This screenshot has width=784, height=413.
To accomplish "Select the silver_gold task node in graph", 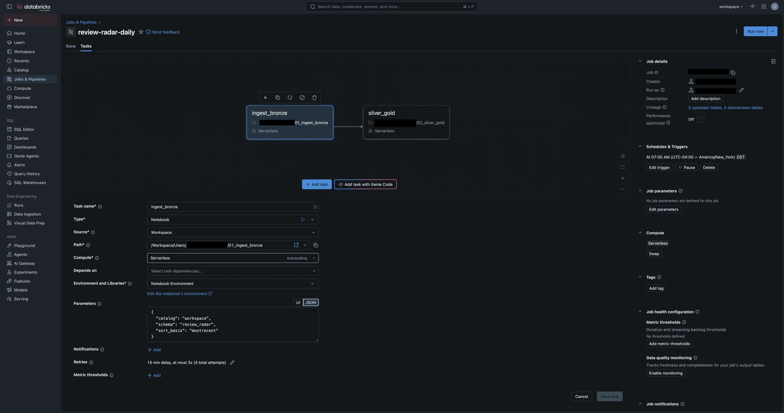I will [406, 122].
